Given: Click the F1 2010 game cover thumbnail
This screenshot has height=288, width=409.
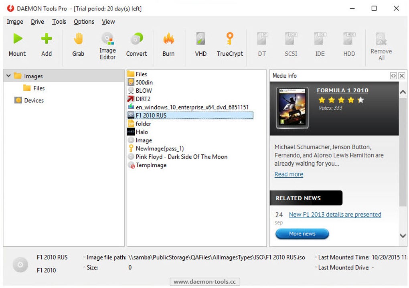Looking at the screenshot, I should (x=292, y=108).
